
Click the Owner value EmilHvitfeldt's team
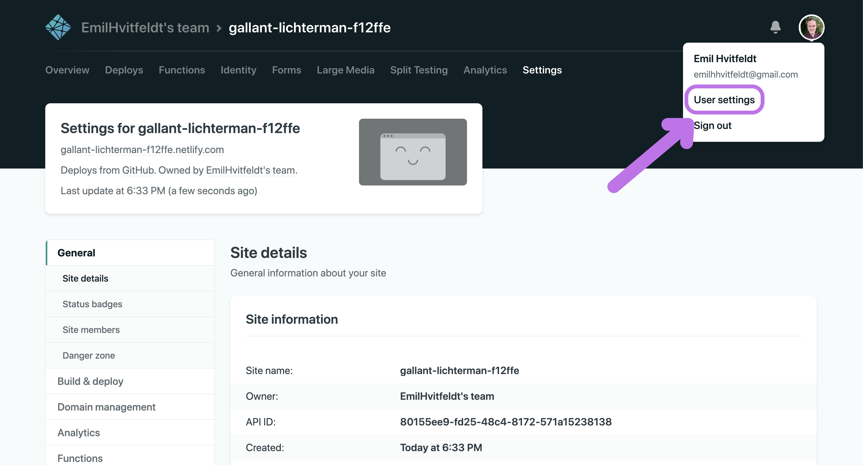447,396
